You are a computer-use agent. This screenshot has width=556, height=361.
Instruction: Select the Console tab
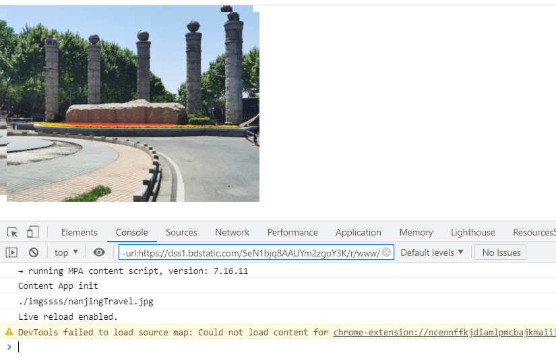pyautogui.click(x=131, y=232)
